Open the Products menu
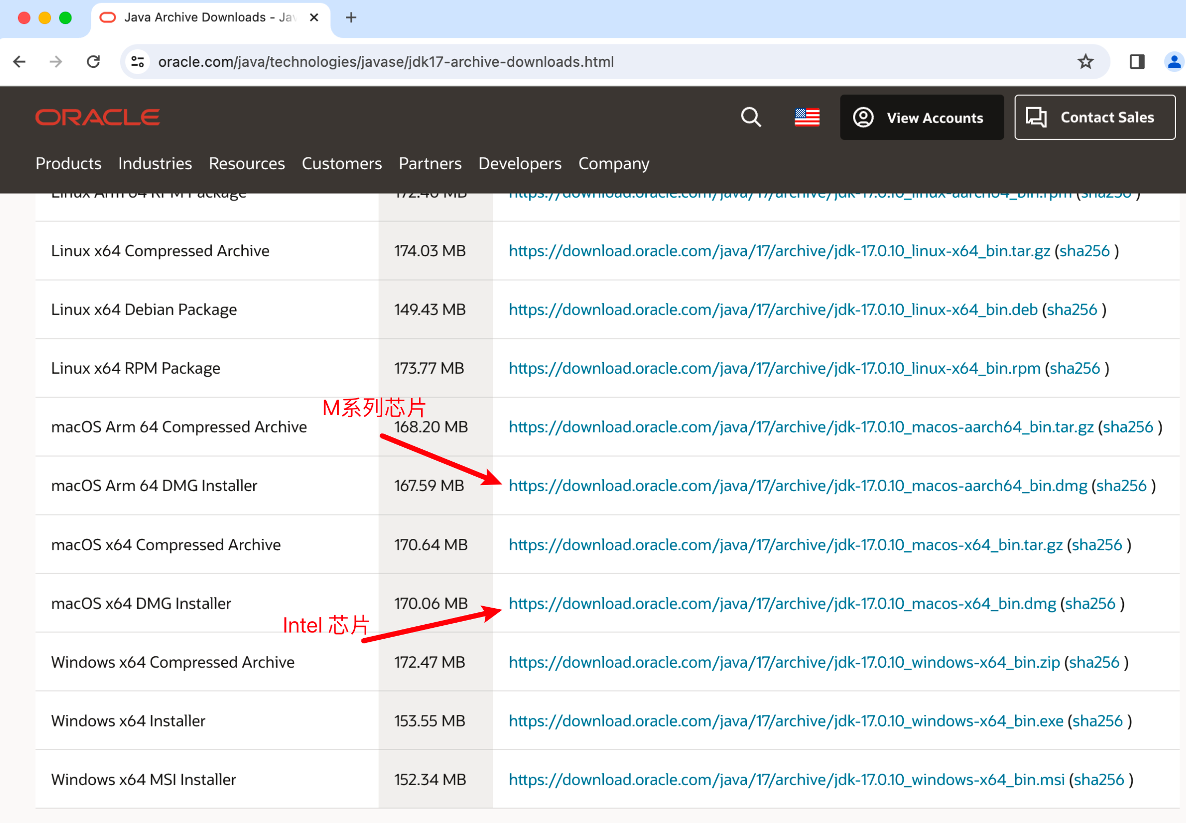The height and width of the screenshot is (823, 1186). coord(68,164)
